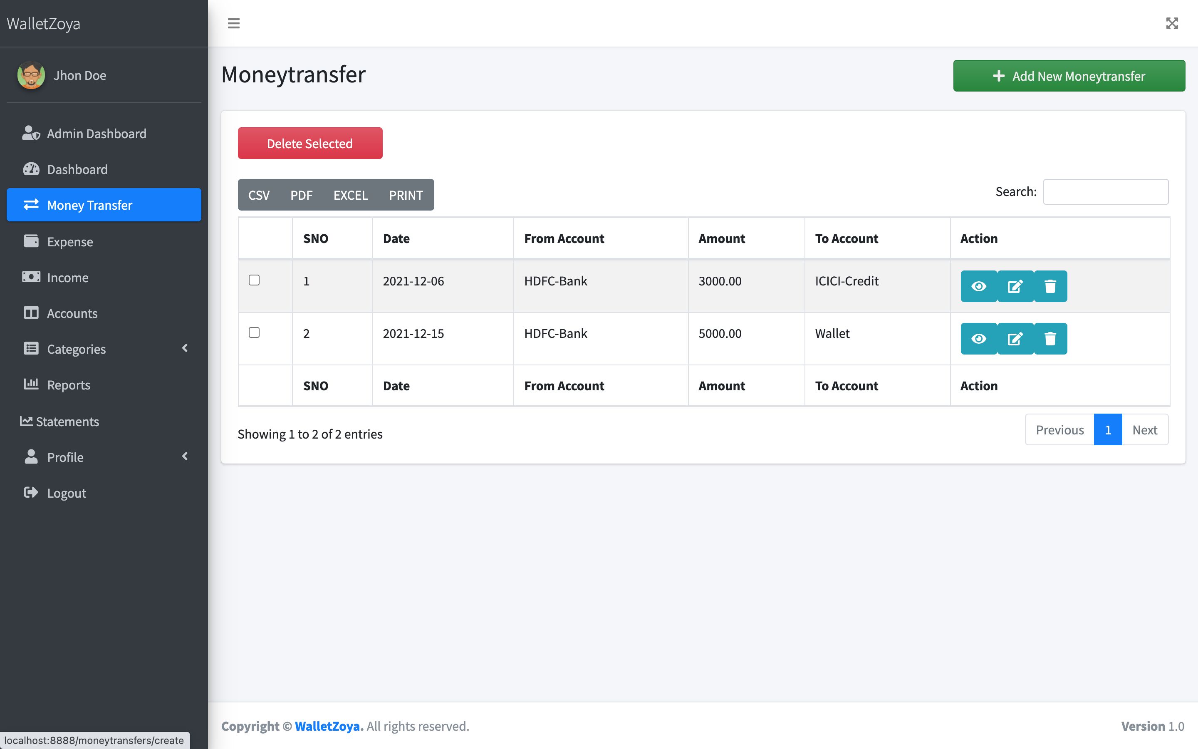Screen dimensions: 1198x749
Task: Expand the Profile submenu
Action: tap(104, 457)
